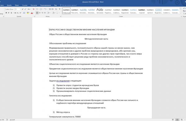Open text effects (outlined A) icon

click(x=24, y=13)
